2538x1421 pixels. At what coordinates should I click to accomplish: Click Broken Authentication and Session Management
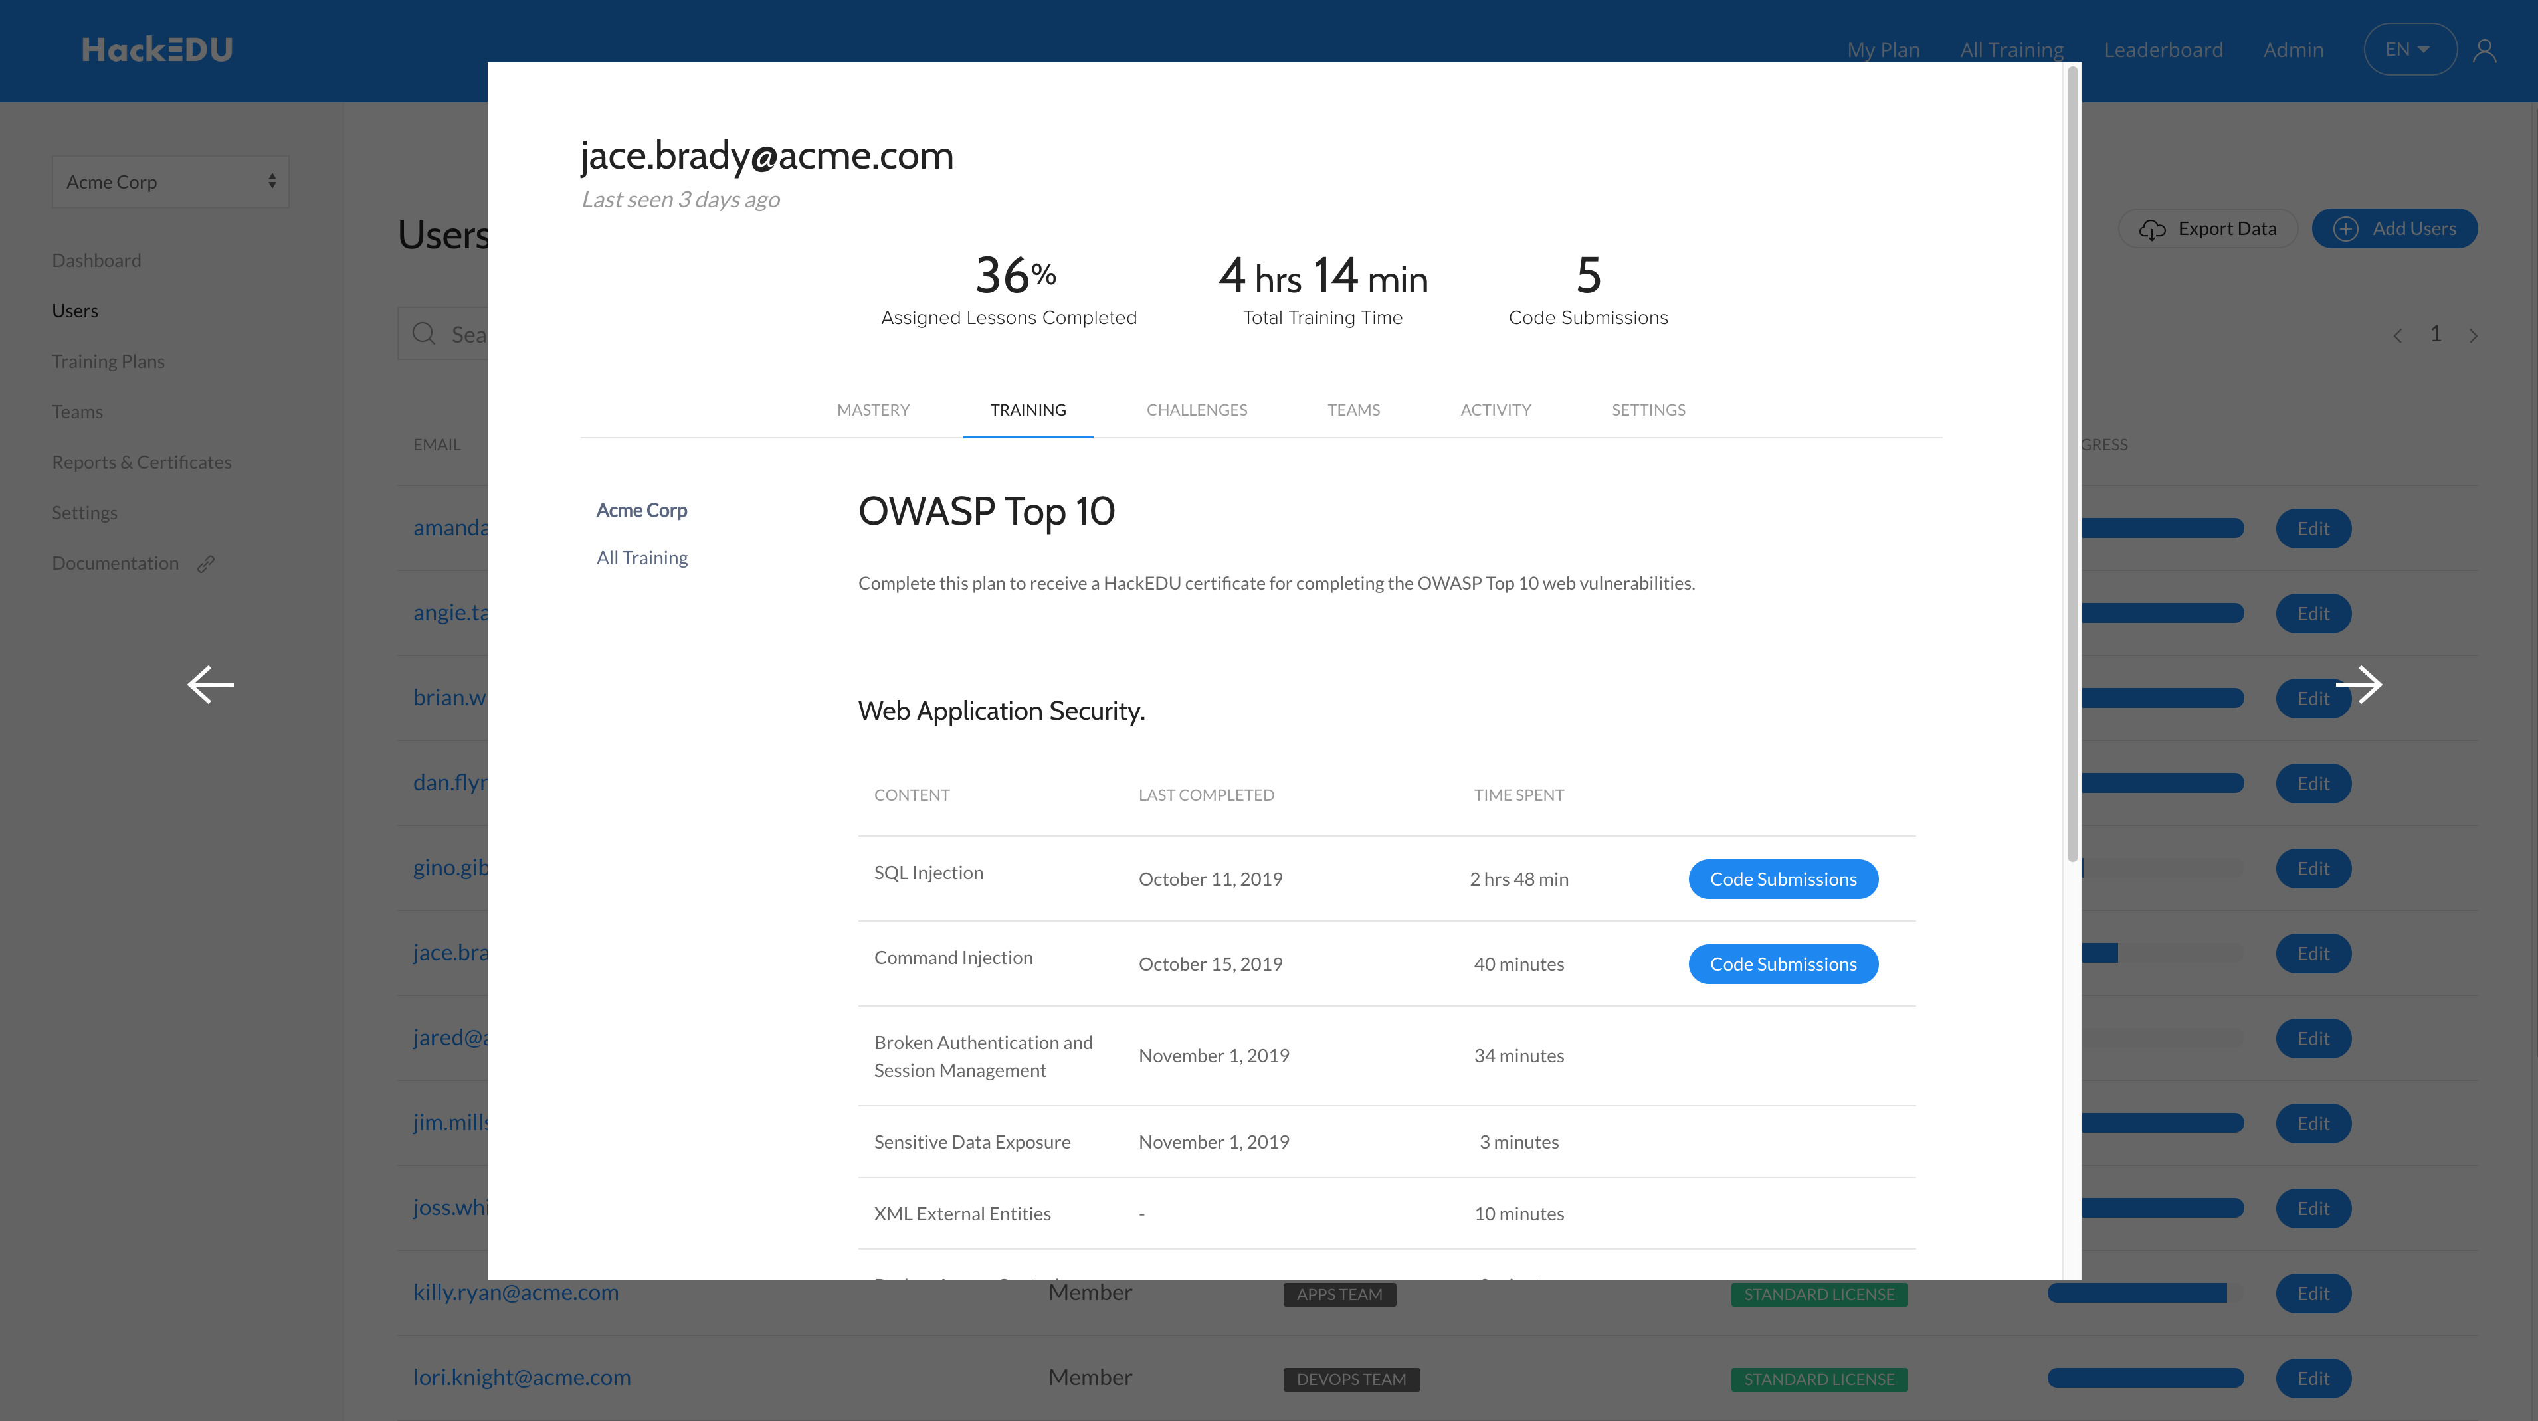[982, 1056]
